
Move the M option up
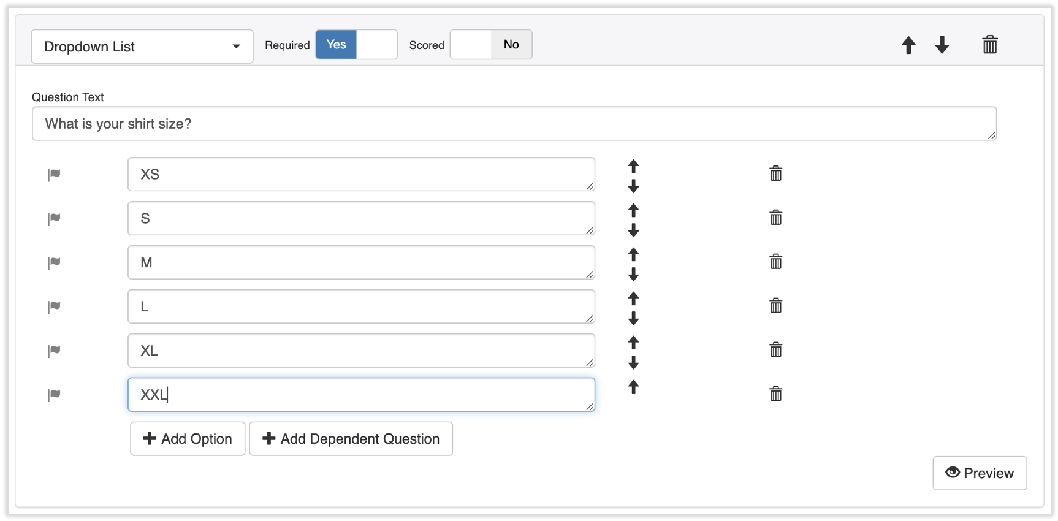(x=633, y=254)
